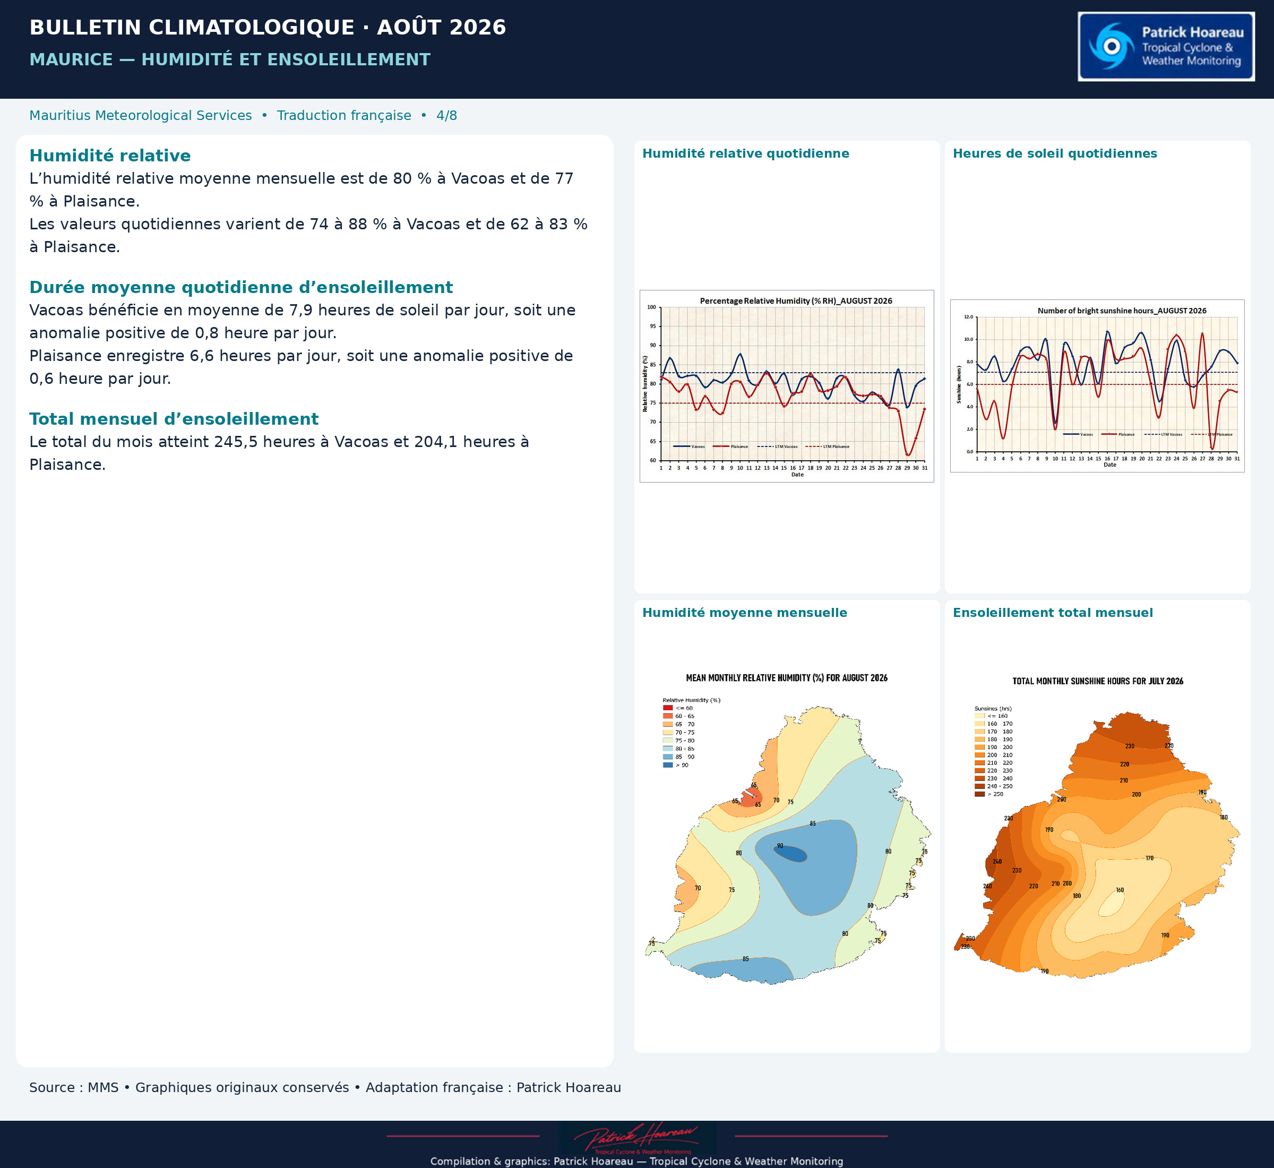Click the '> 90' blue humidity legend swatch
Image resolution: width=1274 pixels, height=1168 pixels.
(x=667, y=765)
